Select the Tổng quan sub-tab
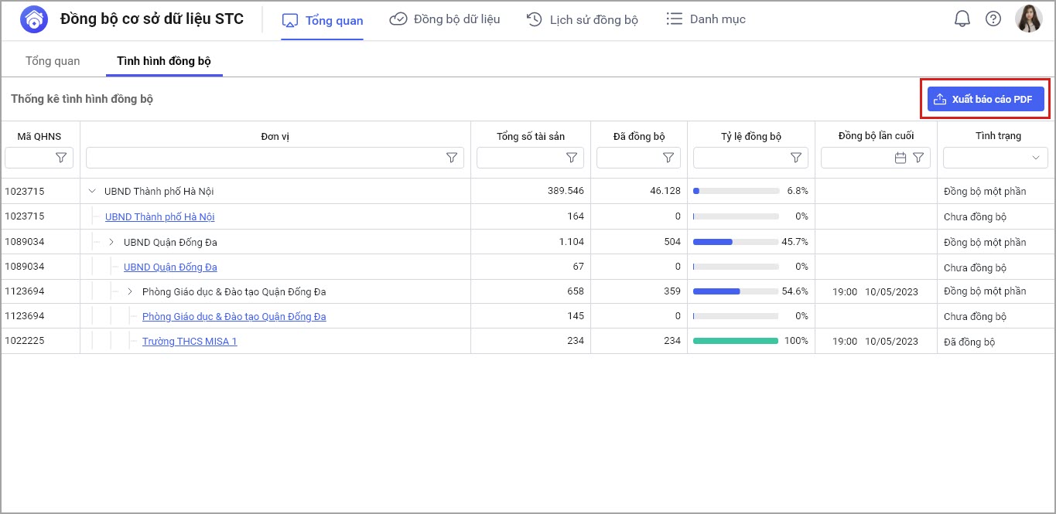 (x=53, y=61)
